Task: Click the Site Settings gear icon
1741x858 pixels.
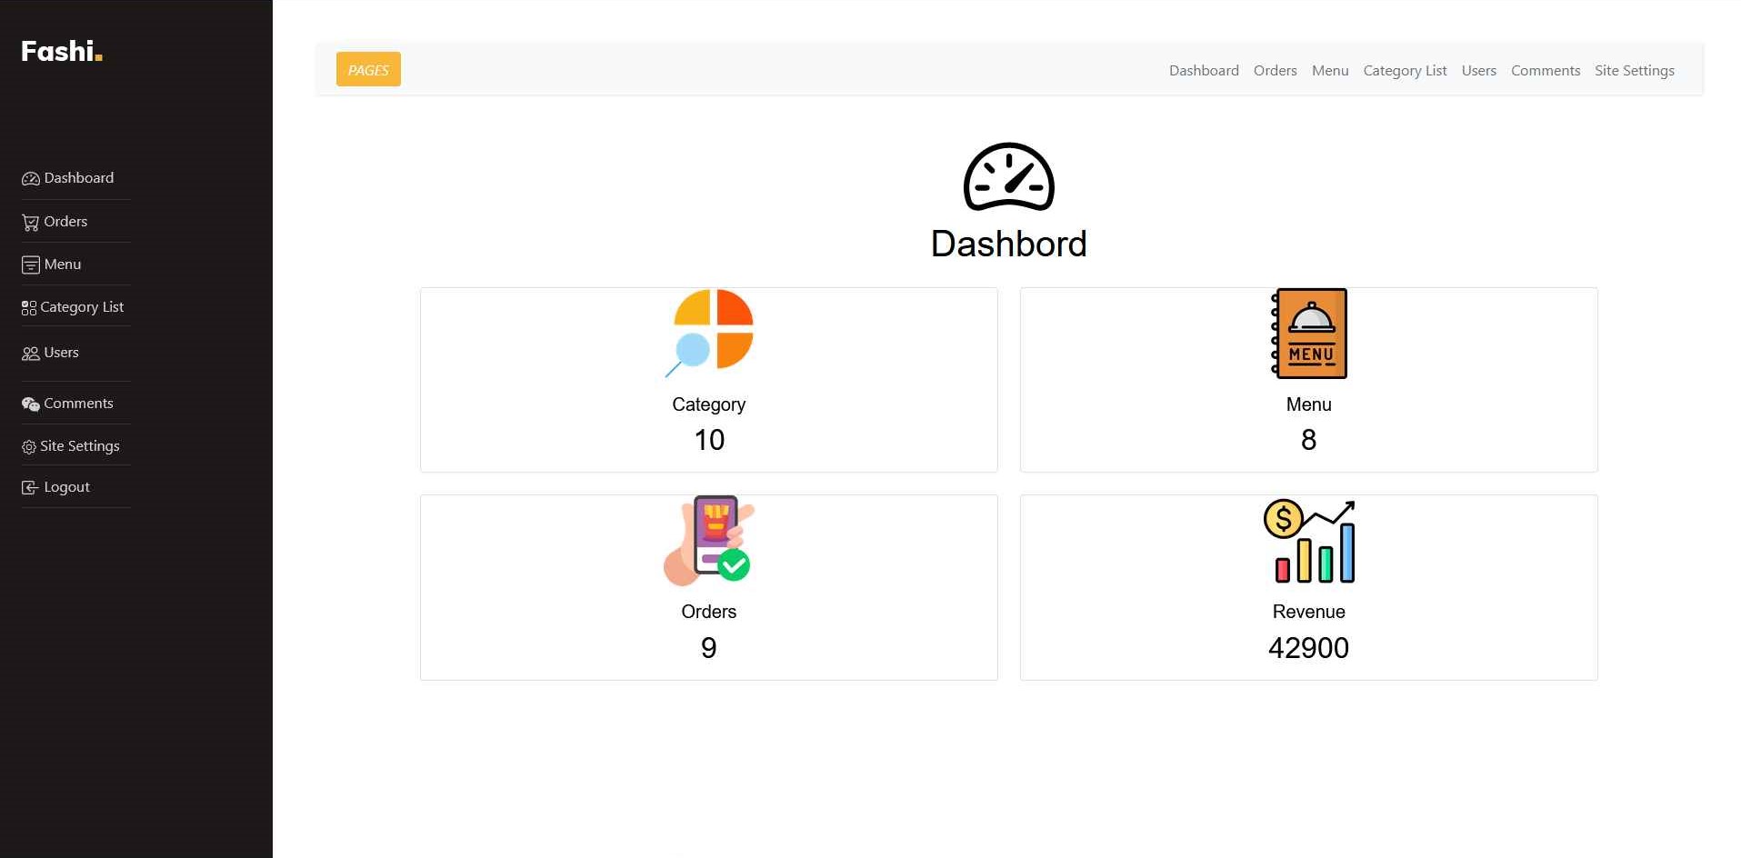Action: pyautogui.click(x=28, y=447)
